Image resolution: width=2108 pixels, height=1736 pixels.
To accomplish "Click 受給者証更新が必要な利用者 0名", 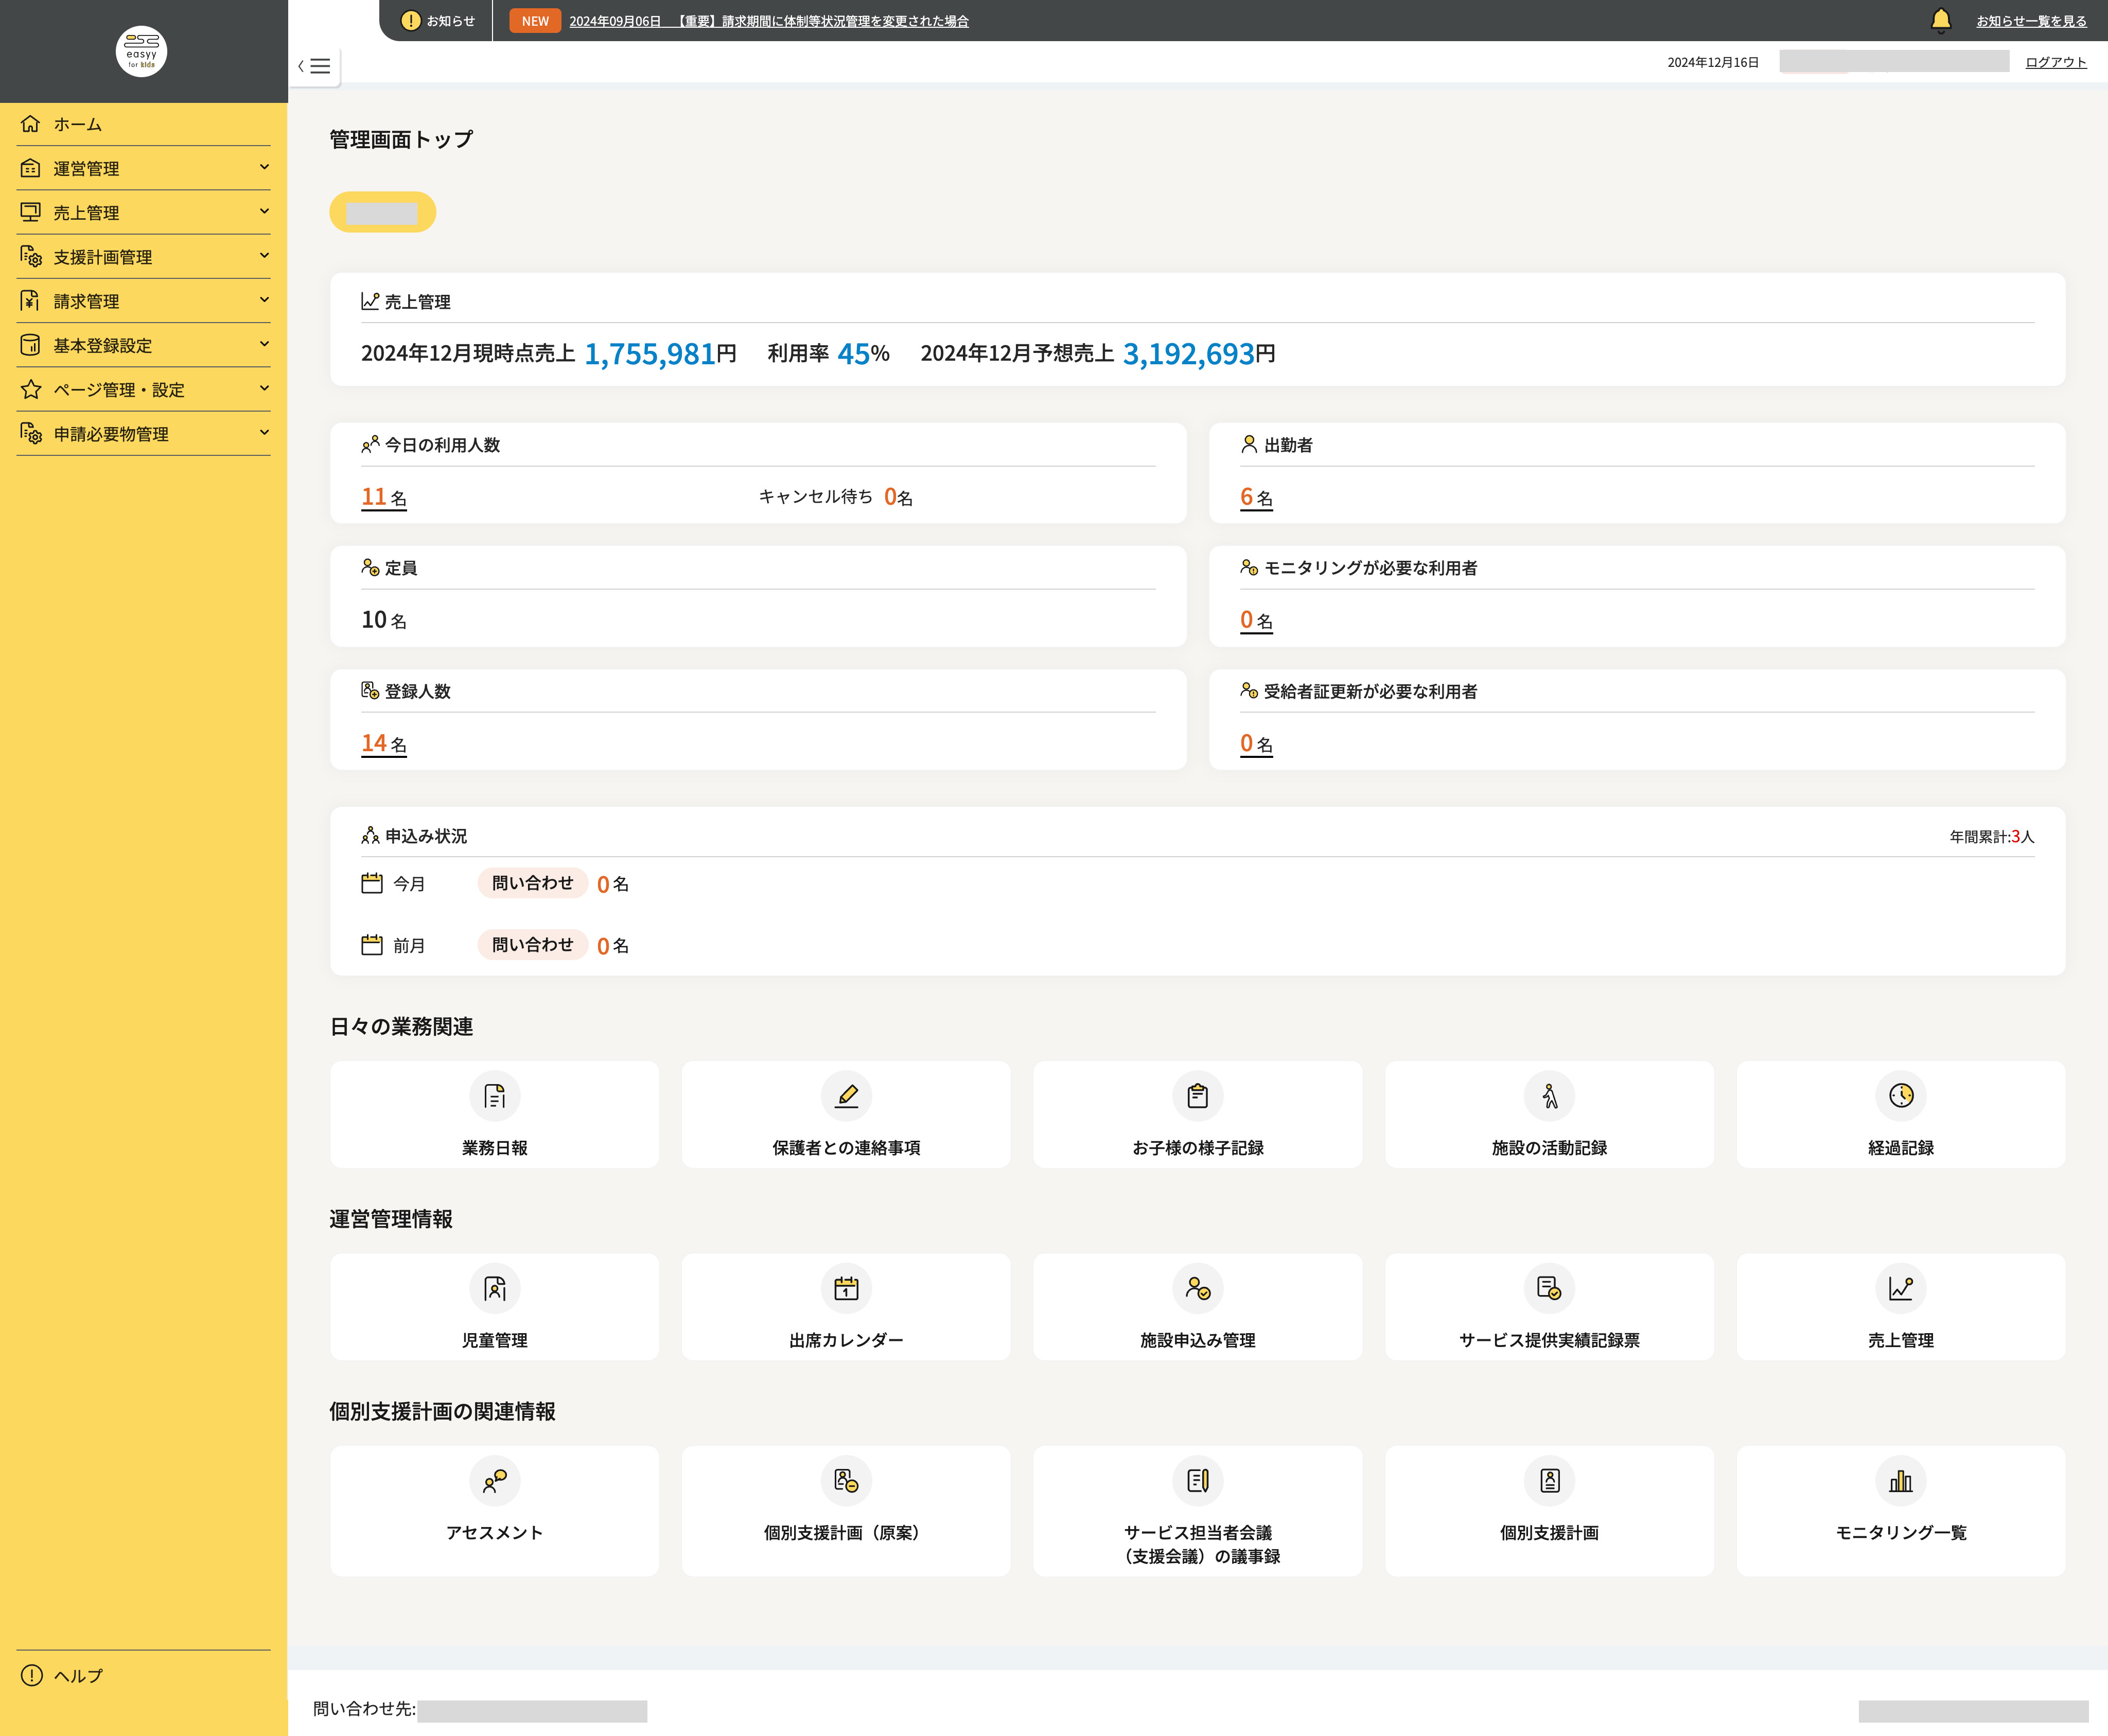I will (1256, 743).
